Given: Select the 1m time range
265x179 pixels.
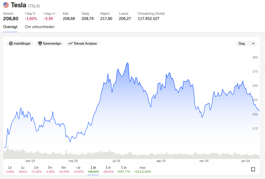Looking at the screenshot, I should [x=36, y=170].
